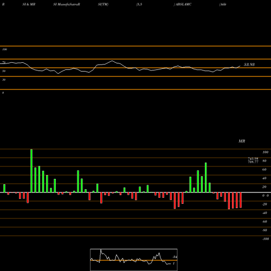Screen dimensions: 271x271
Task: Click the '-34' label in mini chart
Action: coord(175,257)
